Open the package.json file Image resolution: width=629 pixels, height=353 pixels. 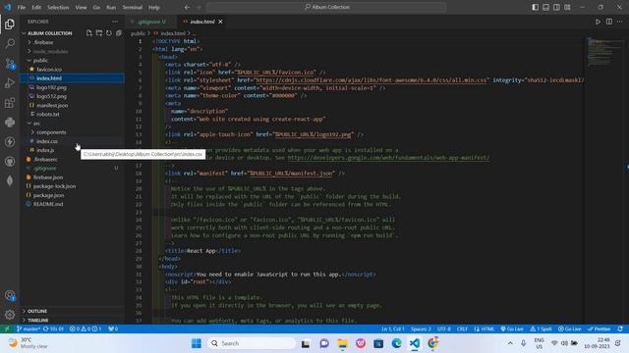72,195
